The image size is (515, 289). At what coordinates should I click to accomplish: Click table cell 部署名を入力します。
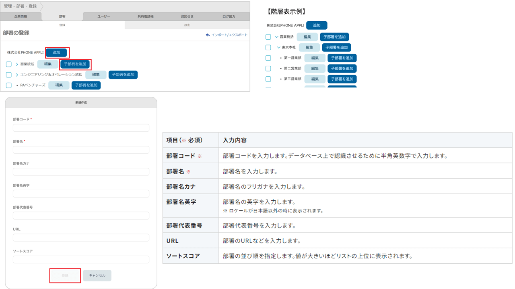coord(365,171)
